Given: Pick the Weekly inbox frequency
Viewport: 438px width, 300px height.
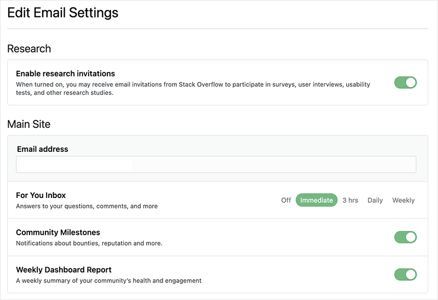Looking at the screenshot, I should (x=404, y=200).
